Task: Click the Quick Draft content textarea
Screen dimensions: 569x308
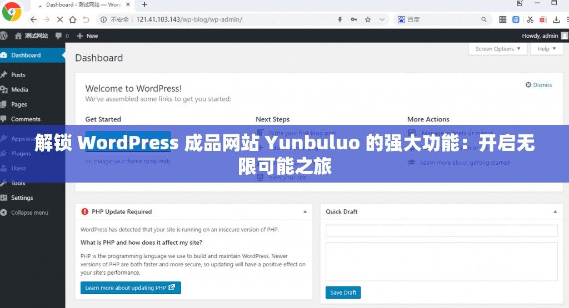Action: [441, 261]
